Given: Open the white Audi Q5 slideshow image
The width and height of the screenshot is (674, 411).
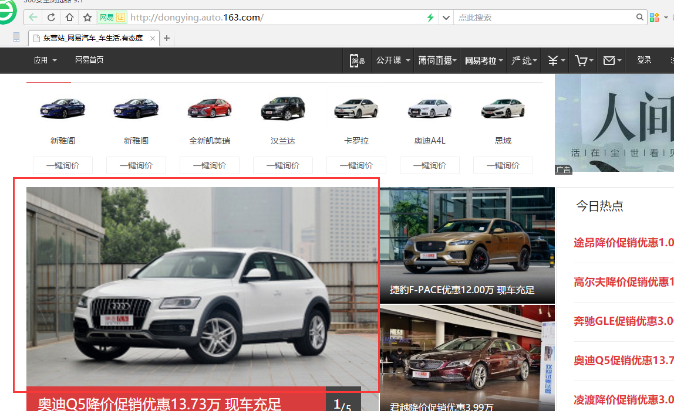Looking at the screenshot, I should pos(203,287).
